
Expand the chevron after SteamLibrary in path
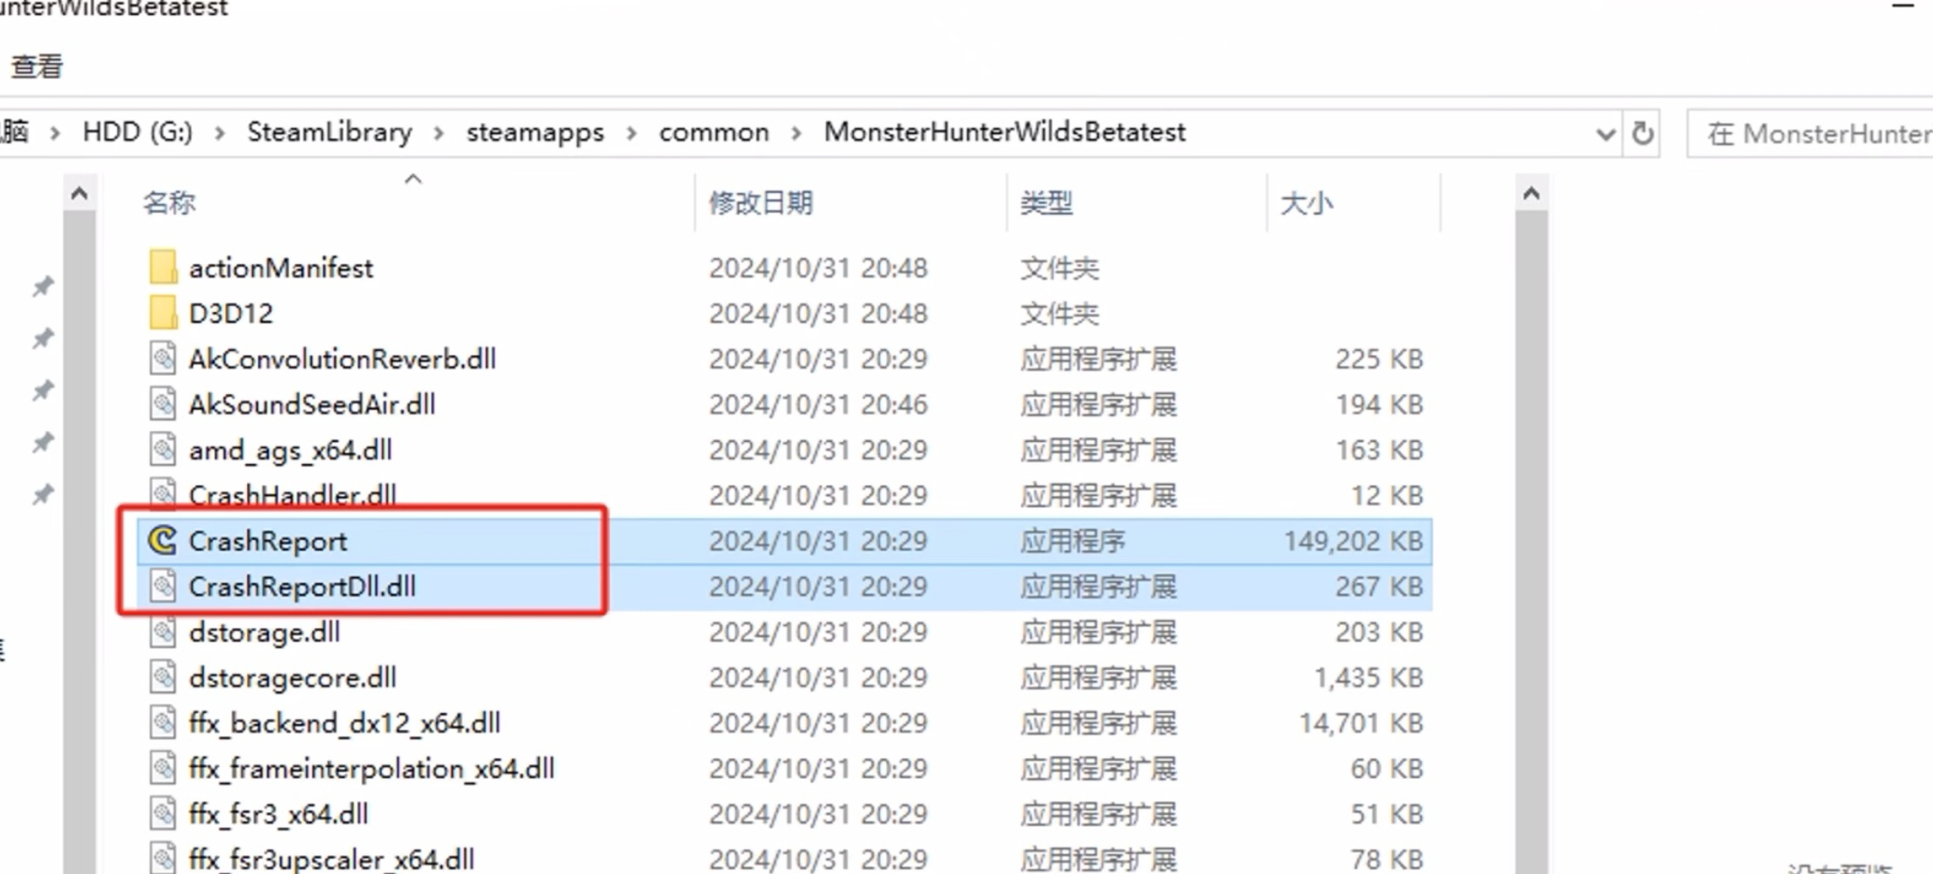(439, 133)
